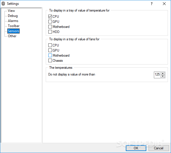Open the View settings category
The height and width of the screenshot is (153, 171).
pyautogui.click(x=12, y=11)
